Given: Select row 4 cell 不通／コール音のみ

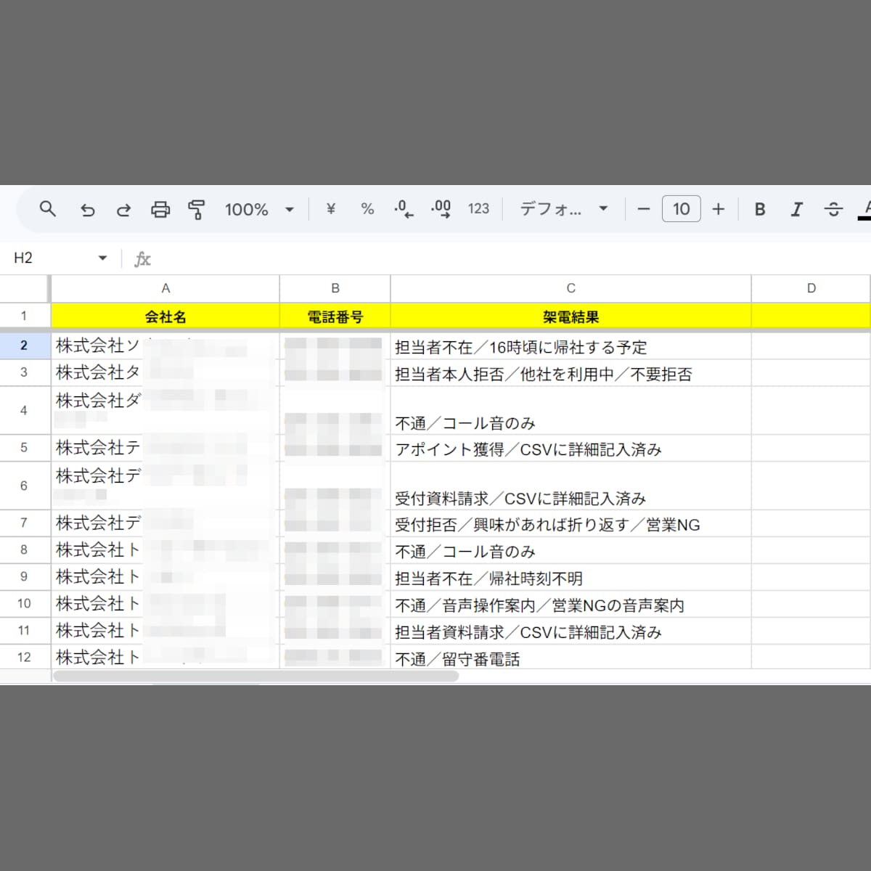Looking at the screenshot, I should point(571,411).
